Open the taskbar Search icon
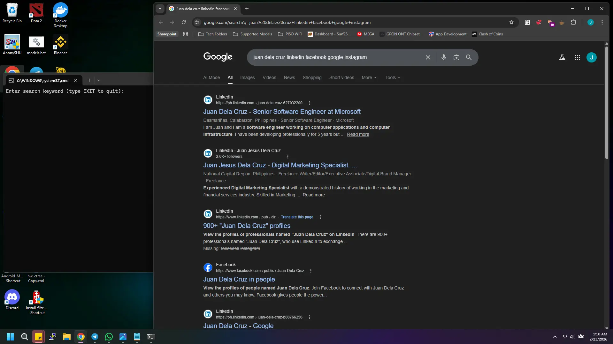 [x=25, y=337]
